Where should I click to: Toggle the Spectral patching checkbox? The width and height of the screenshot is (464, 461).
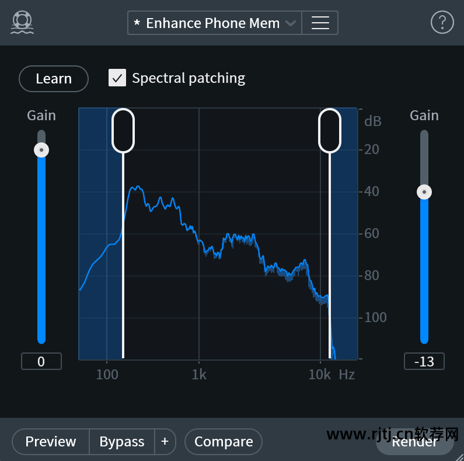point(117,78)
